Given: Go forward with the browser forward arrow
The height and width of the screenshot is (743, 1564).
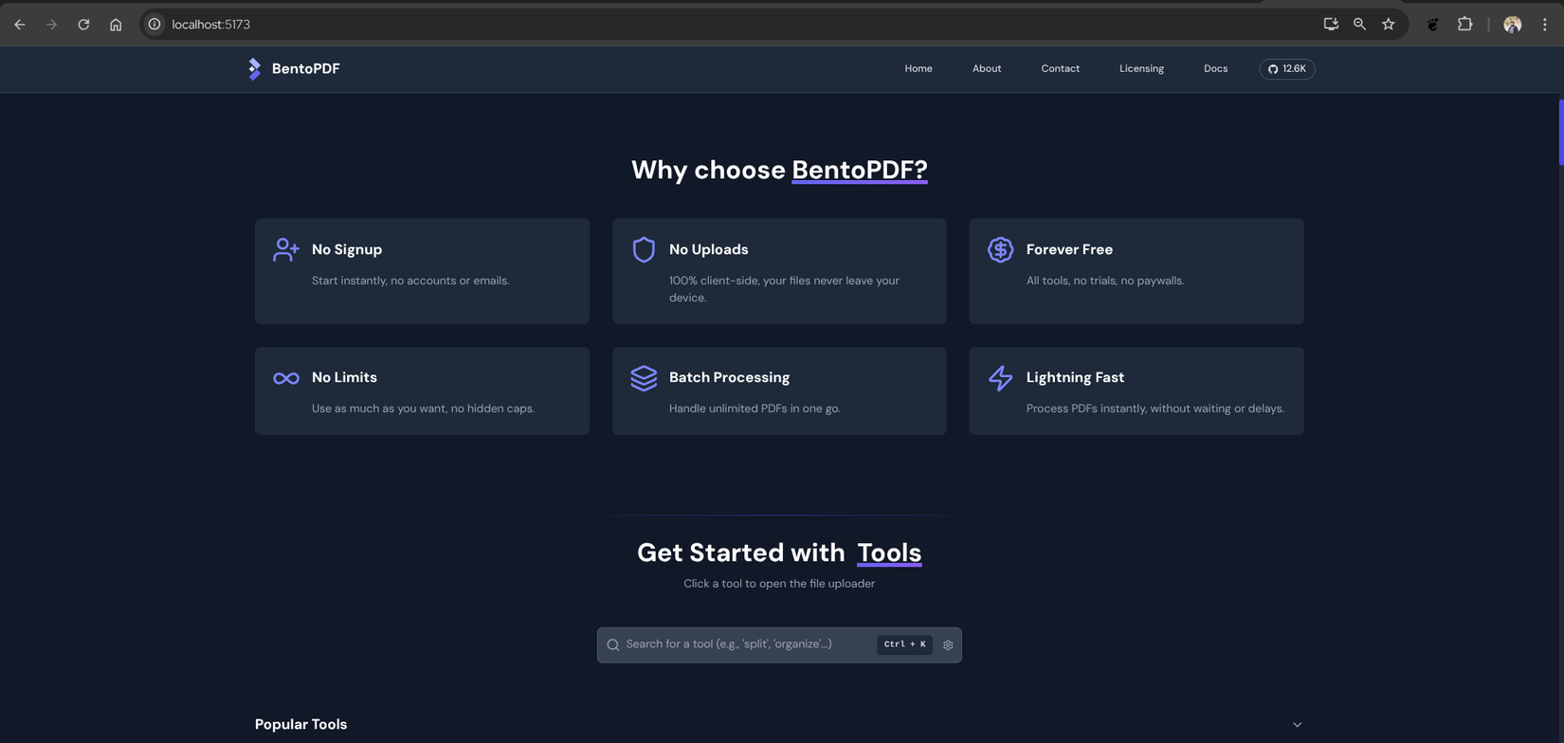Looking at the screenshot, I should 51,25.
